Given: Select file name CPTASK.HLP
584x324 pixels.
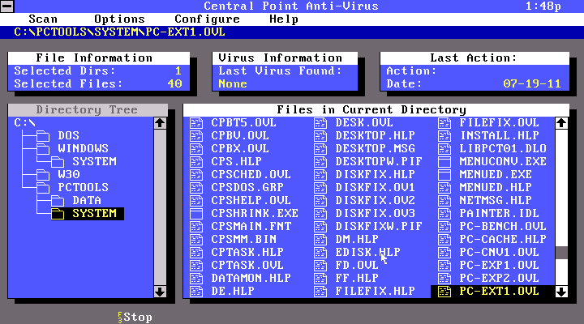Looking at the screenshot, I should tap(247, 253).
